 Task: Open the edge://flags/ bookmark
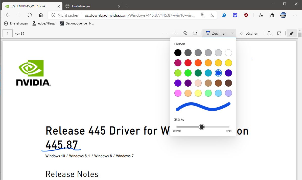pos(44,23)
